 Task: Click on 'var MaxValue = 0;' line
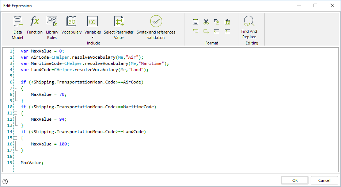(42, 51)
